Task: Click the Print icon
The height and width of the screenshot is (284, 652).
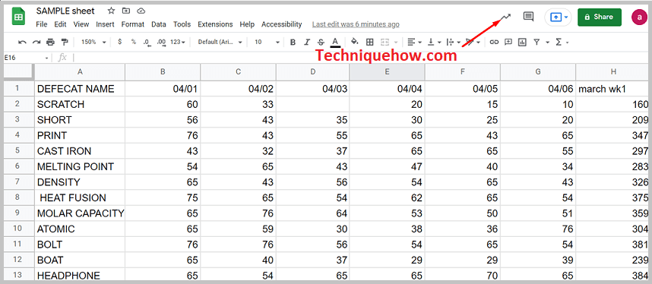Action: 50,42
